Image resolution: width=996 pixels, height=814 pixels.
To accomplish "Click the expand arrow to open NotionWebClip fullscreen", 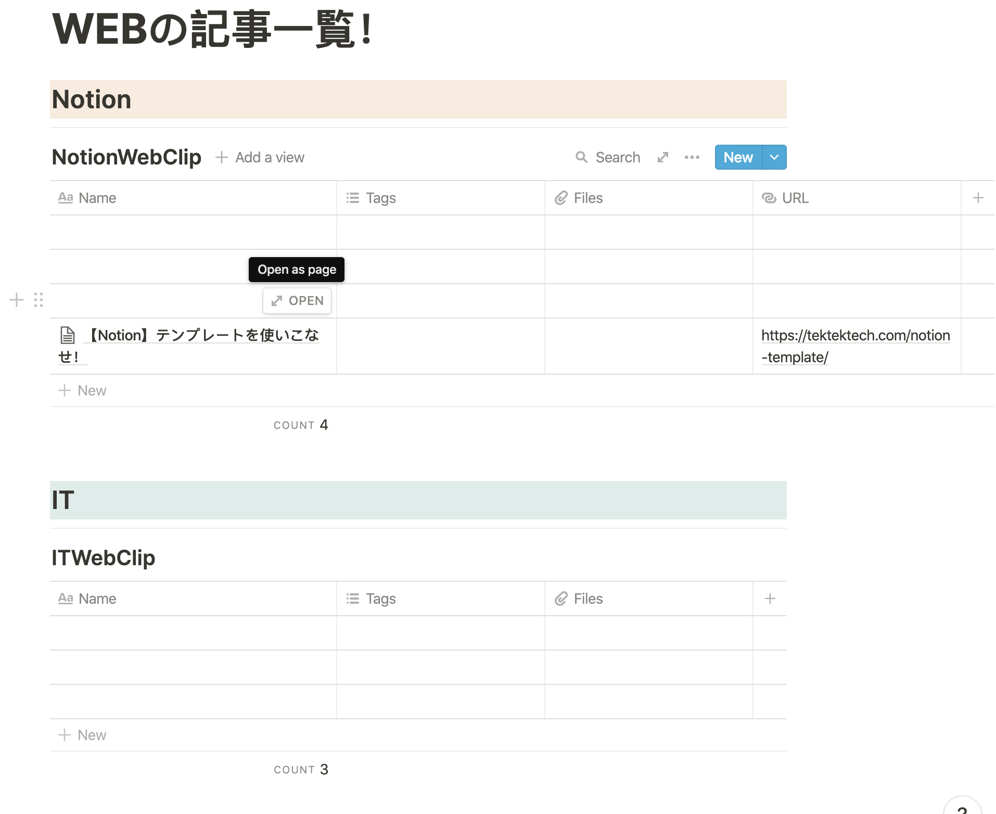I will pos(662,157).
